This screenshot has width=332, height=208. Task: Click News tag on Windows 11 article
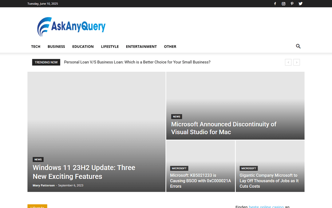click(38, 159)
